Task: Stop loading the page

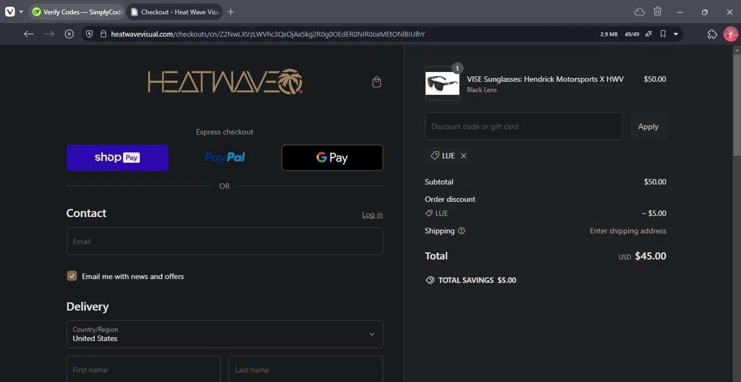Action: (x=69, y=34)
